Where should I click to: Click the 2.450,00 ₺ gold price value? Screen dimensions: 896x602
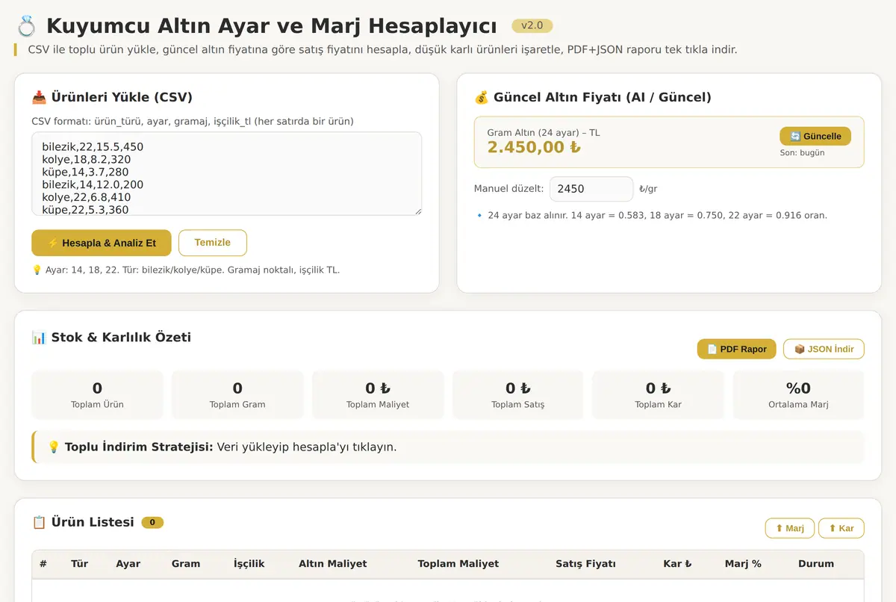point(534,147)
